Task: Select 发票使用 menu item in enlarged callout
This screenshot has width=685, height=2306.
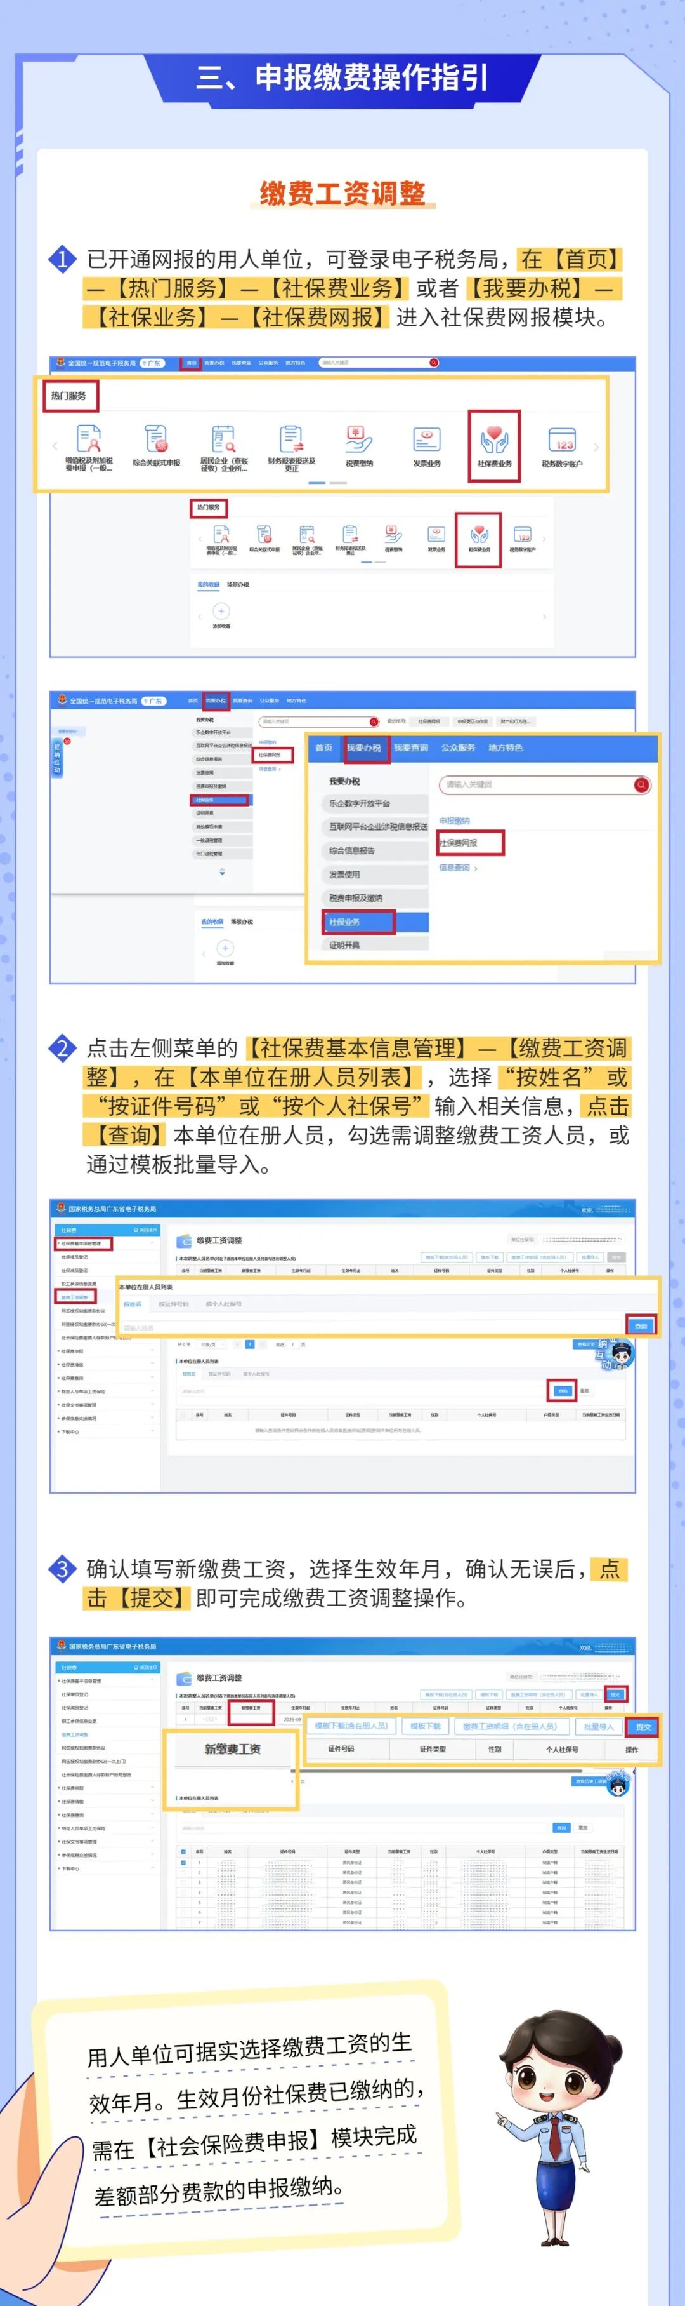Action: pos(375,875)
